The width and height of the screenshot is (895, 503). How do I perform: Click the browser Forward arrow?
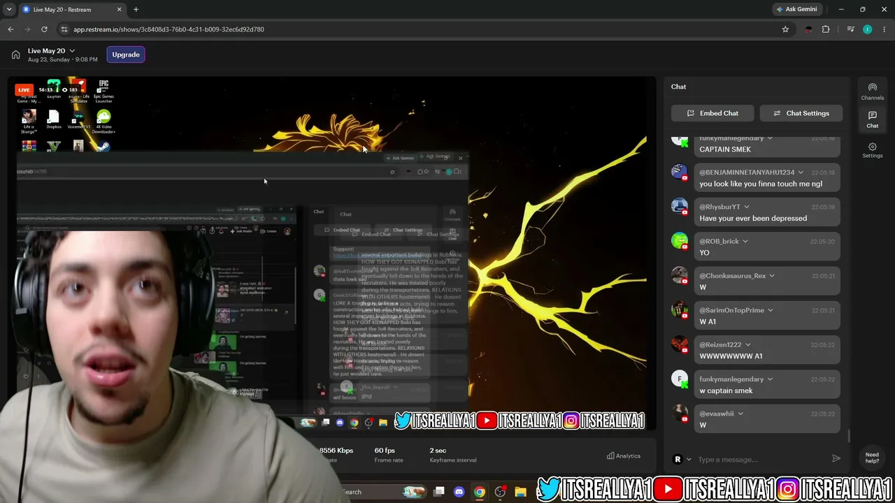(27, 29)
